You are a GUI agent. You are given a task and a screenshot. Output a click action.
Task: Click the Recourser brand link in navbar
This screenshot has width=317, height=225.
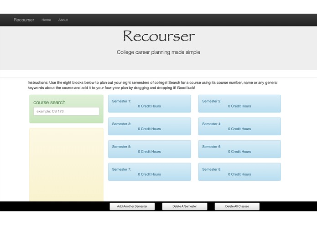24,20
